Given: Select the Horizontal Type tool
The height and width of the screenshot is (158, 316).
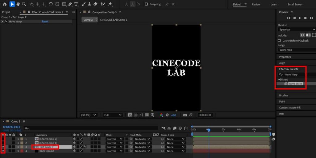Looking at the screenshot, I should [x=76, y=4].
